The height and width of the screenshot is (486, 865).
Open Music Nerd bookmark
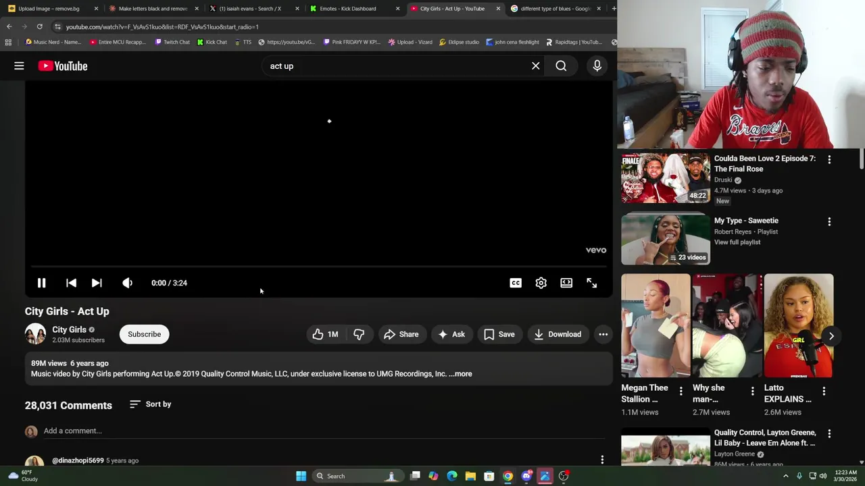point(53,42)
